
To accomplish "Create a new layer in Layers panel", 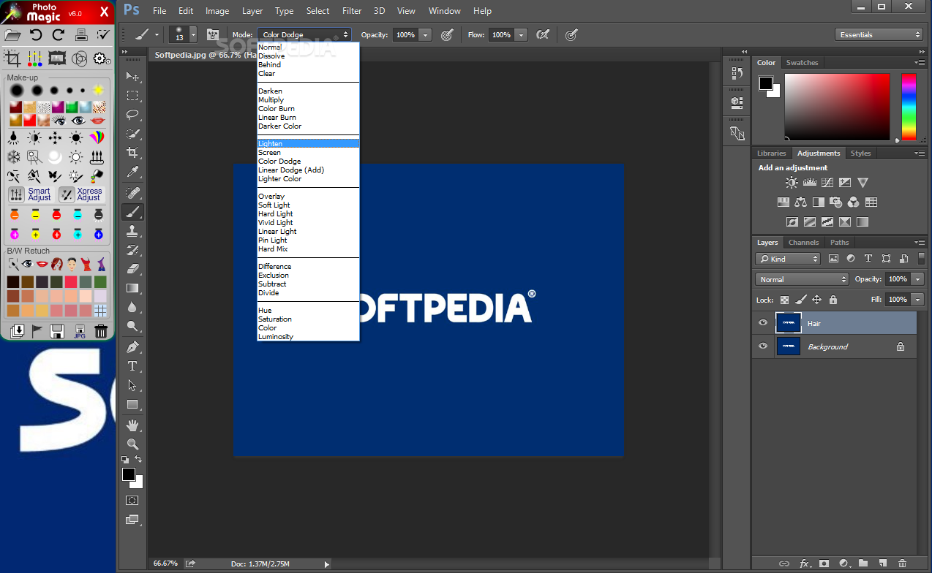I will coord(882,563).
